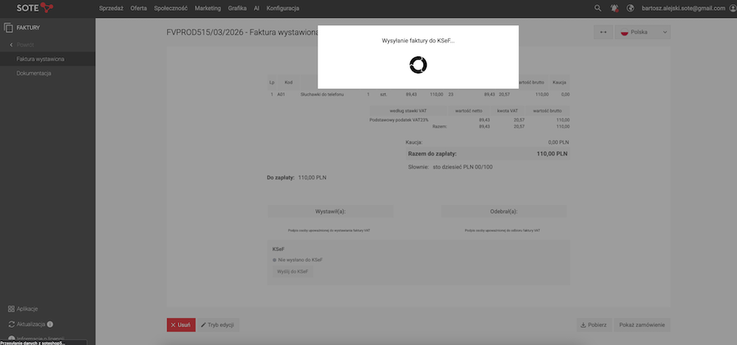Click the Wyślij do KSeF button
This screenshot has width=737, height=345.
pos(292,271)
